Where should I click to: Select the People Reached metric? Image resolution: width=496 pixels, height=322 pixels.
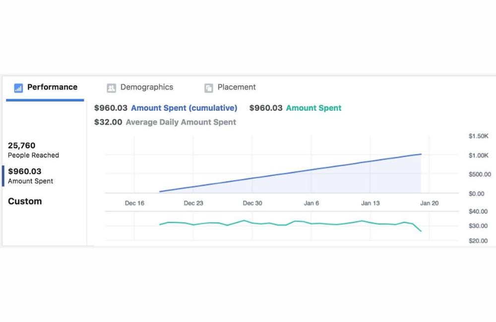pos(33,150)
